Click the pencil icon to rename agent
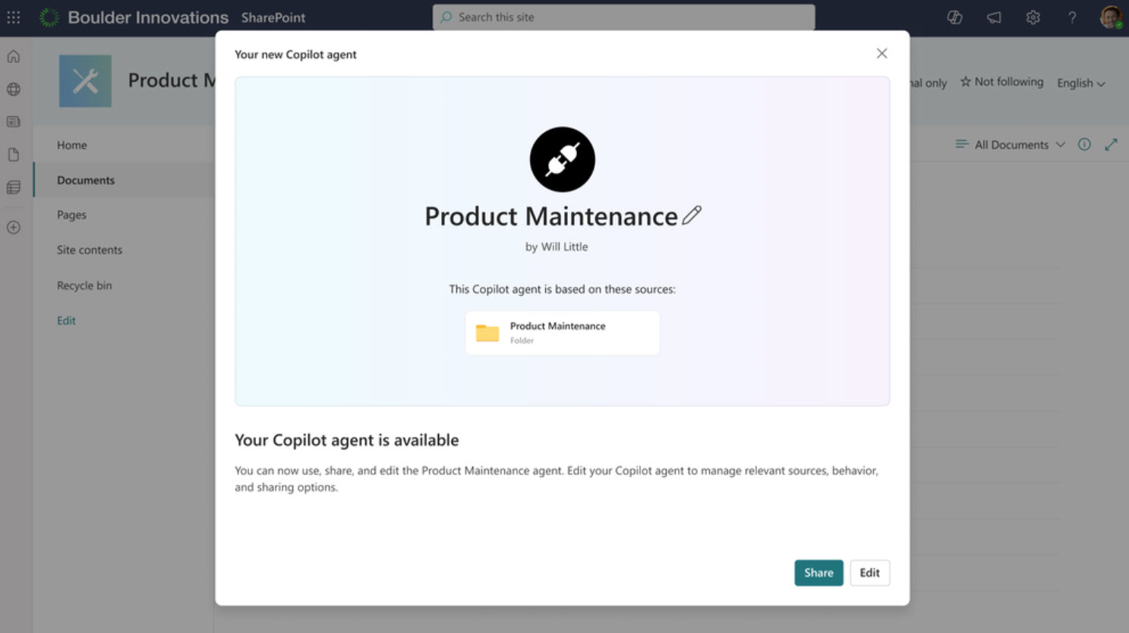This screenshot has width=1129, height=633. pyautogui.click(x=692, y=216)
